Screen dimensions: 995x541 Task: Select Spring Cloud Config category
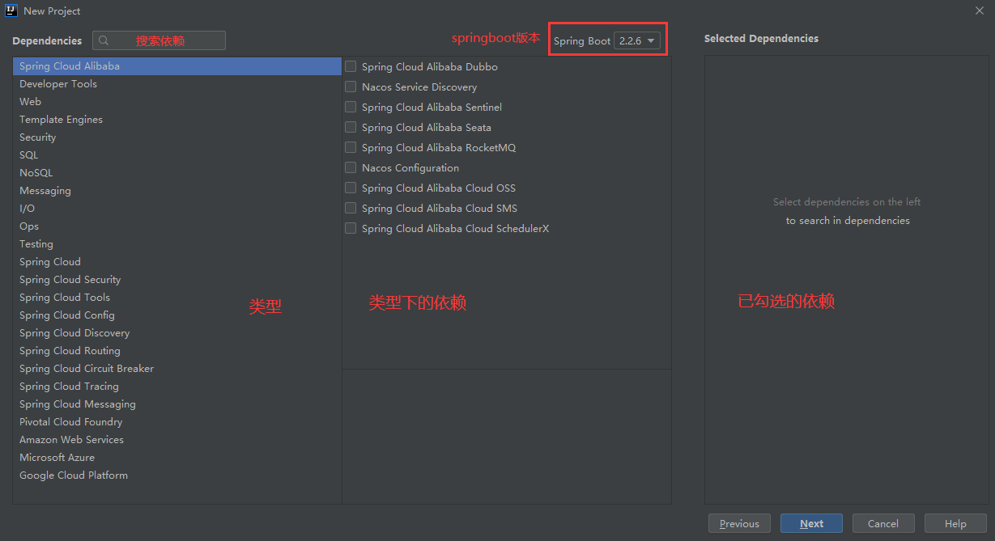click(177, 315)
